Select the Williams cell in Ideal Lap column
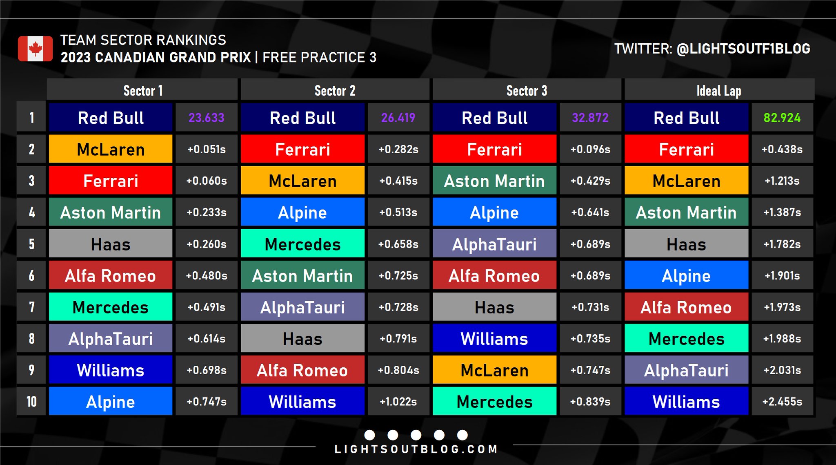836x465 pixels. pos(686,402)
